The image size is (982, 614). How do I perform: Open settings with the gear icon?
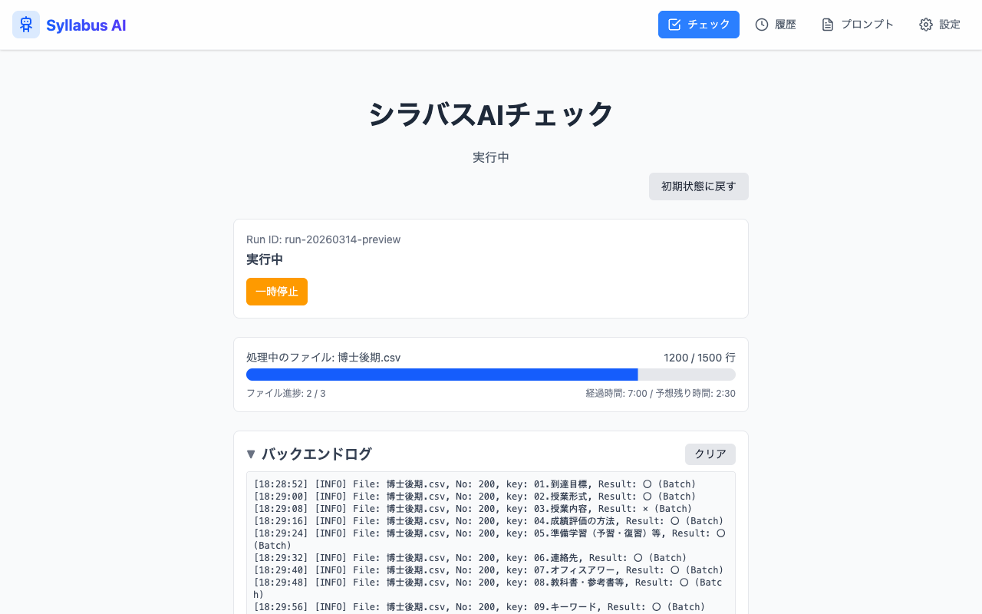[924, 24]
